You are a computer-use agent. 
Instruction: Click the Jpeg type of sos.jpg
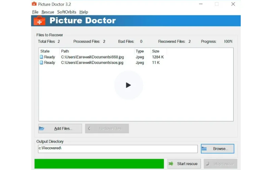140,63
